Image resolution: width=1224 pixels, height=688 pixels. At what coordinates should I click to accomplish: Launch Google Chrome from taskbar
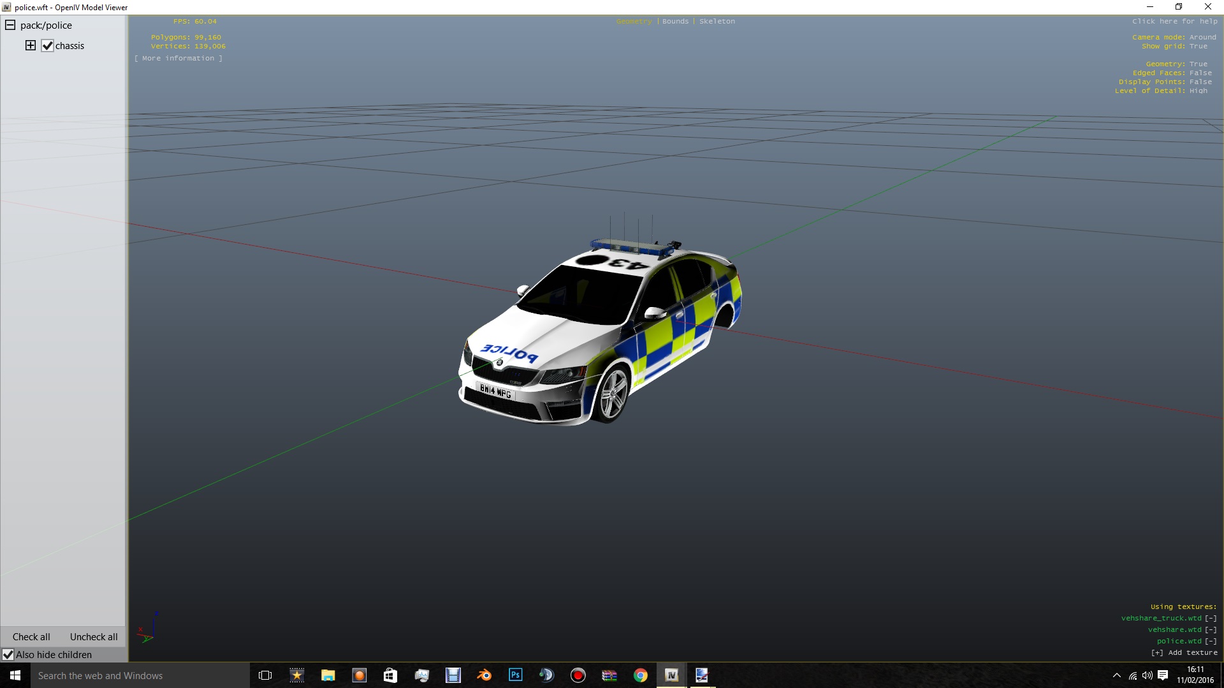pyautogui.click(x=640, y=675)
